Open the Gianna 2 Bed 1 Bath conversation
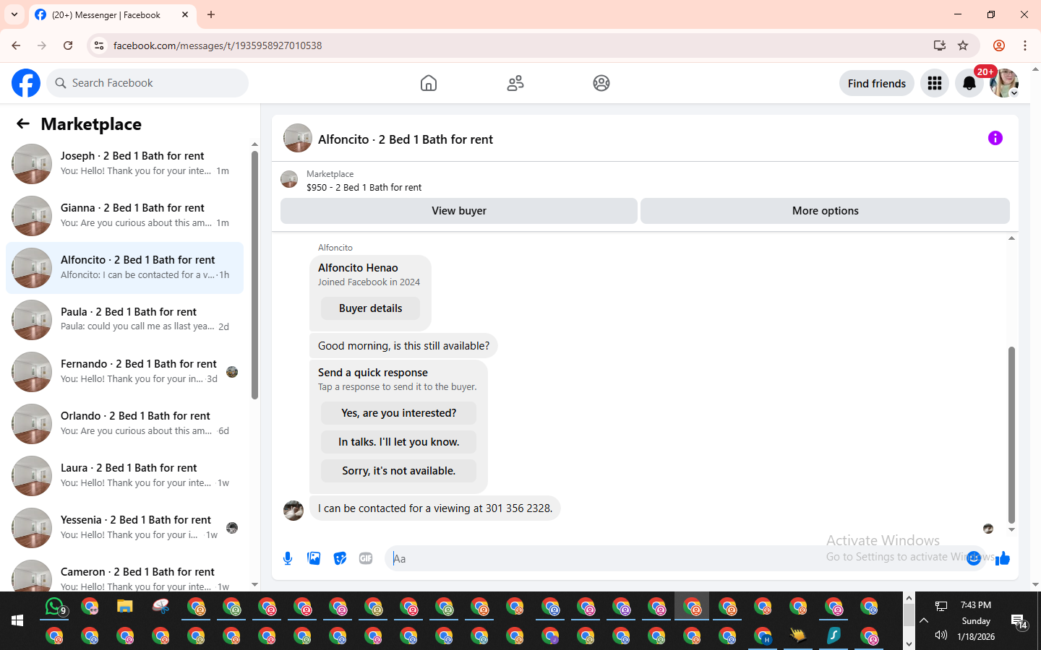 coord(124,216)
